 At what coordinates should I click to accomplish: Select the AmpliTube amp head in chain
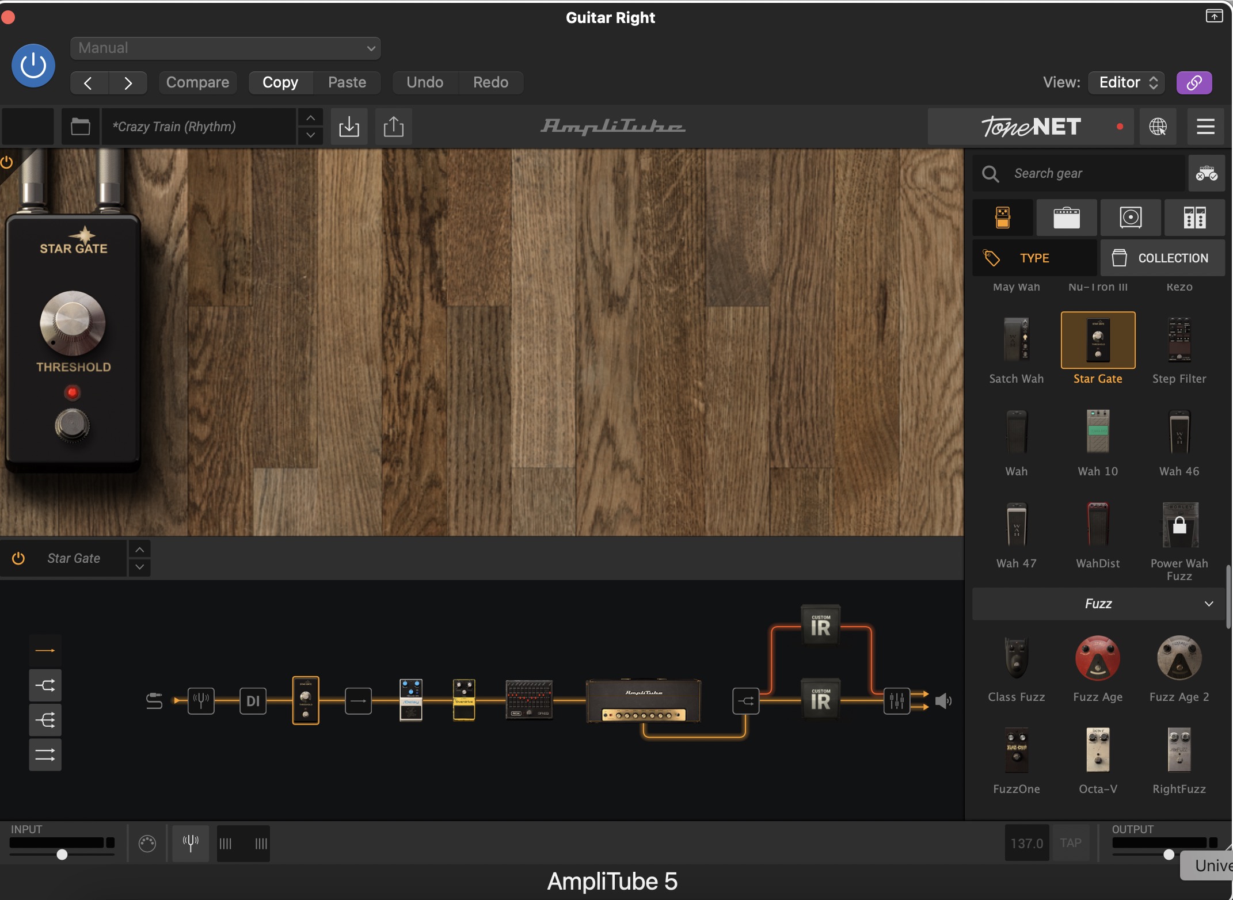point(644,701)
